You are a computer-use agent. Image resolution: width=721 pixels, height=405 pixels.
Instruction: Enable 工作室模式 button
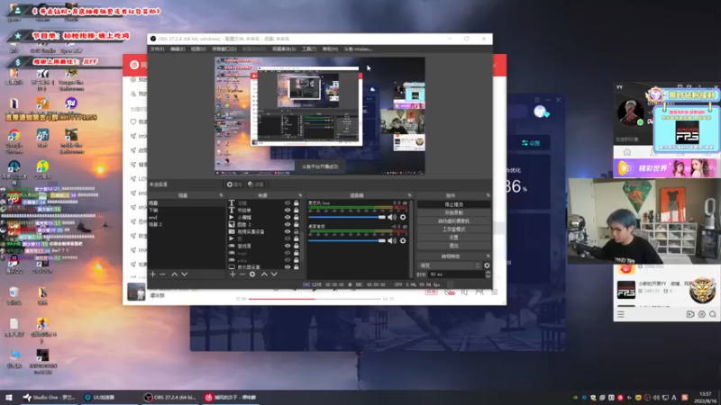(x=454, y=229)
